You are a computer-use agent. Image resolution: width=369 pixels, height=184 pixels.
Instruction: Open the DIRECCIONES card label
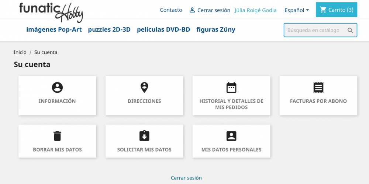pos(144,101)
